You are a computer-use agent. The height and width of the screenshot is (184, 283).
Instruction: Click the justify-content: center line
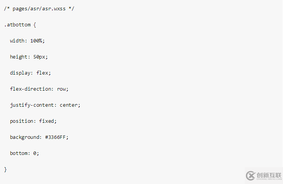coord(45,105)
